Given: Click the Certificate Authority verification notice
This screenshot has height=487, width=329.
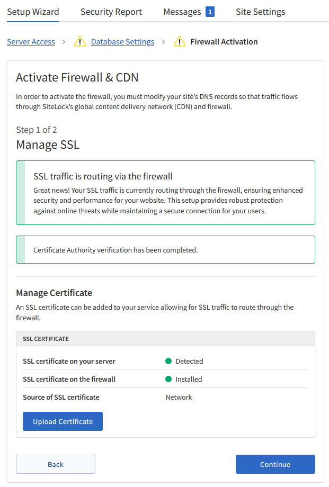Looking at the screenshot, I should pos(165,250).
